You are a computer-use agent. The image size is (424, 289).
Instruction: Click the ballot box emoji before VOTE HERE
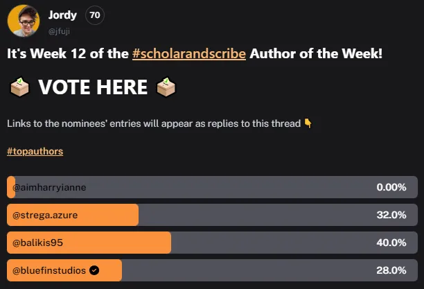click(19, 87)
